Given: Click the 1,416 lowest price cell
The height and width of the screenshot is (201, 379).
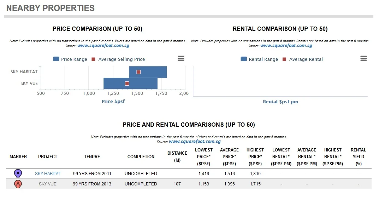Looking at the screenshot, I should point(204,174).
